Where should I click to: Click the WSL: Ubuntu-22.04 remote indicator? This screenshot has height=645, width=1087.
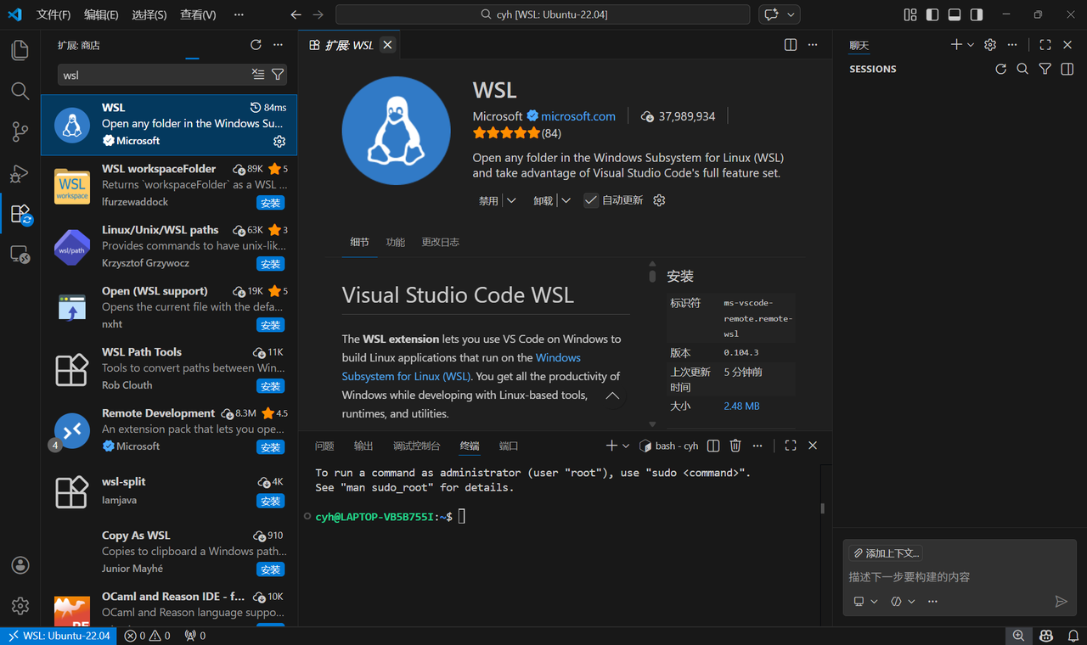(58, 636)
